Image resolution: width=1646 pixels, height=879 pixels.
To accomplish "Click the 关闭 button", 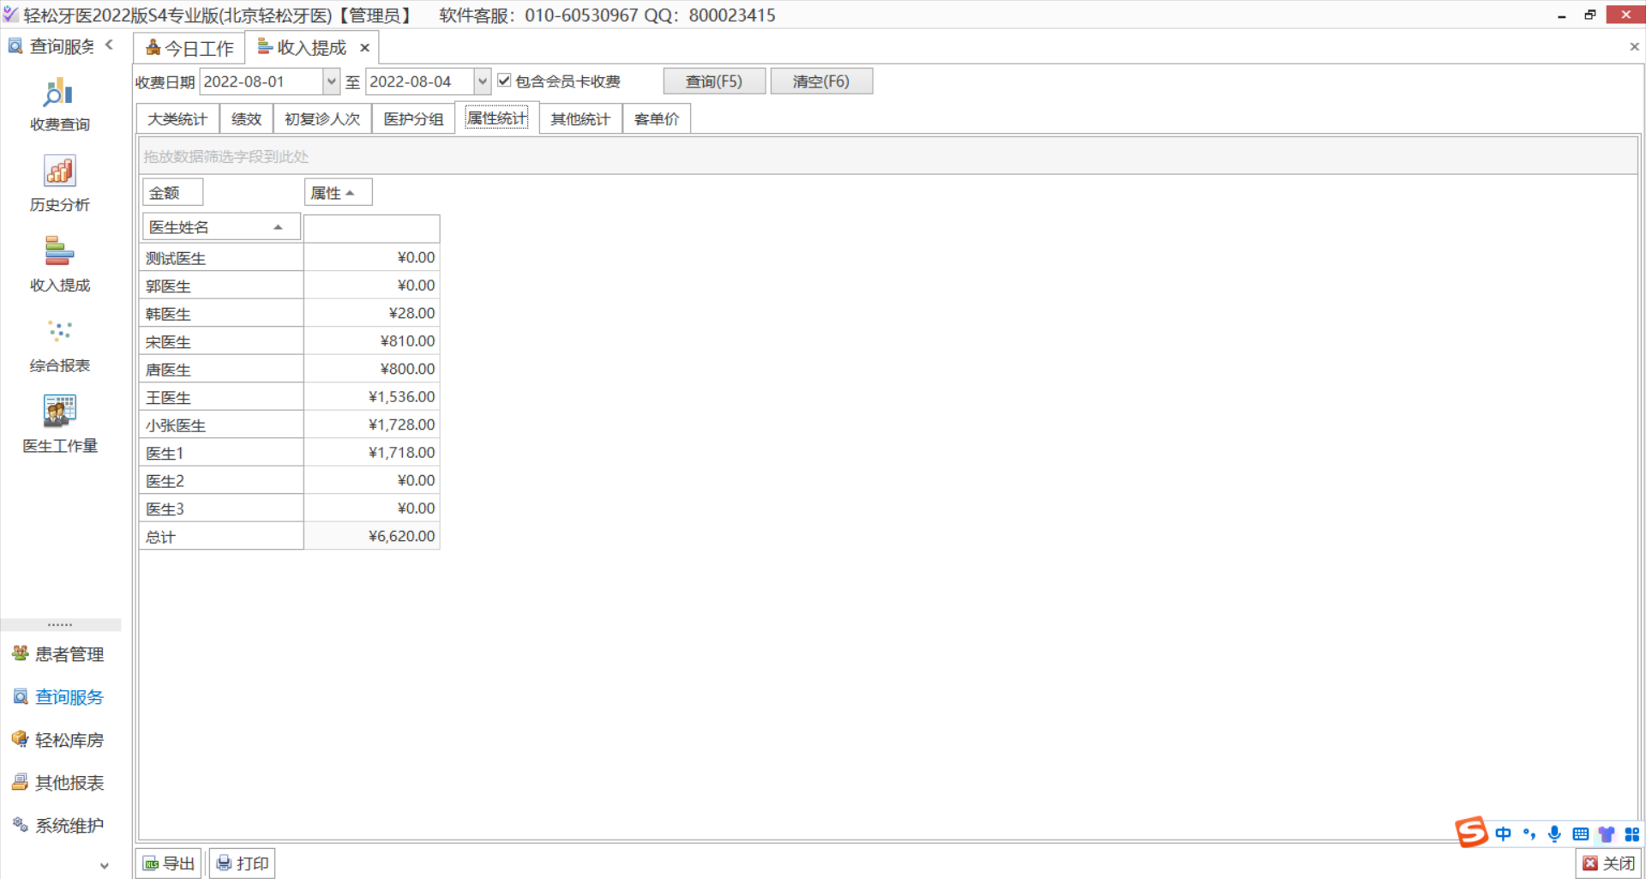I will pyautogui.click(x=1608, y=863).
